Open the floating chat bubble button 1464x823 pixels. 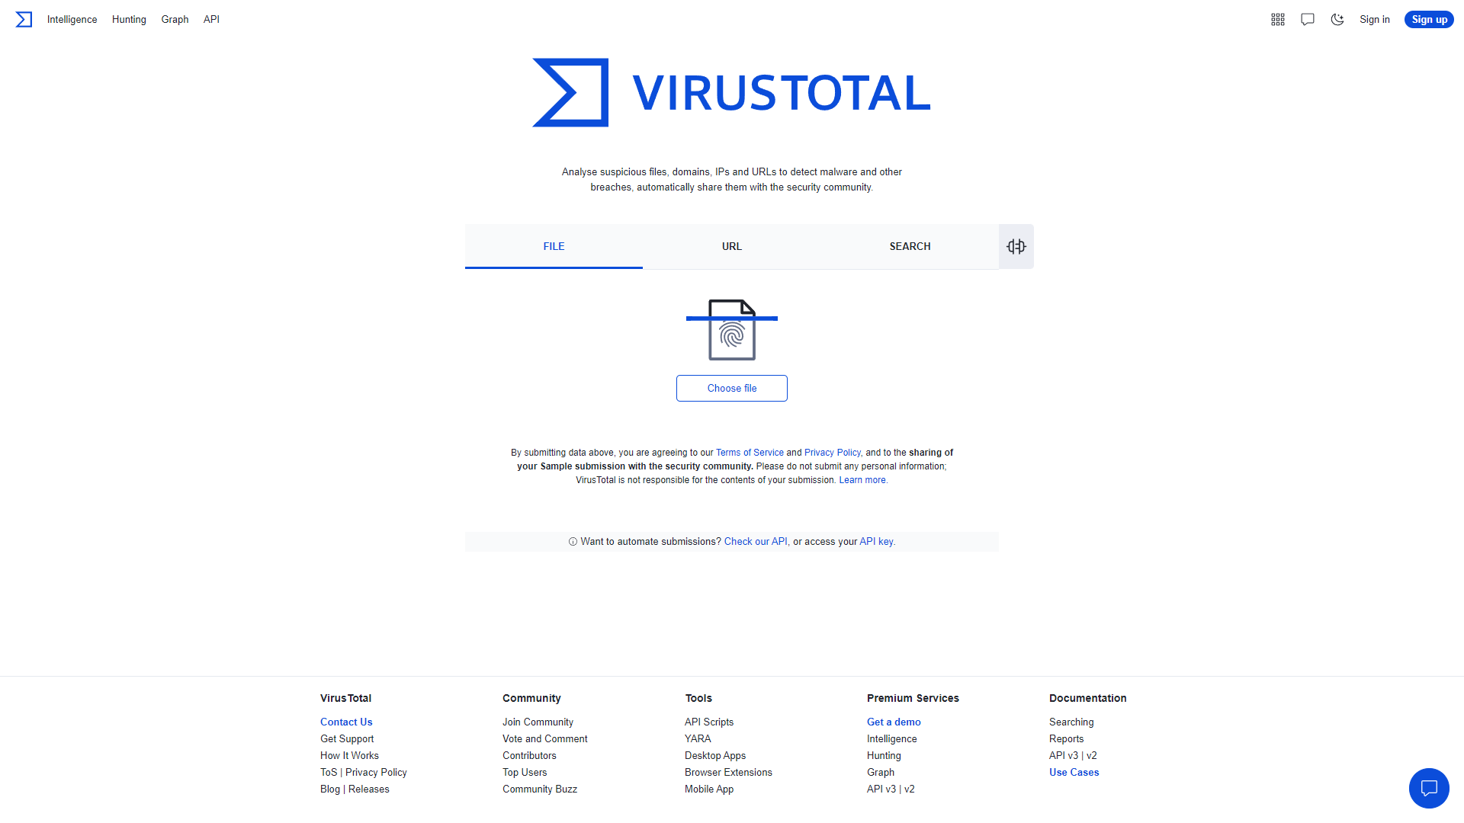click(x=1429, y=788)
